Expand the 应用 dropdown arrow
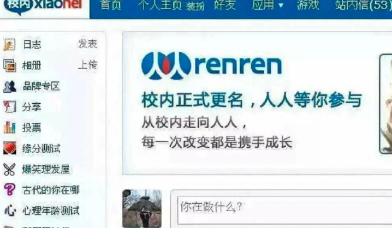Viewport: 392px width, 228px height. pyautogui.click(x=281, y=5)
